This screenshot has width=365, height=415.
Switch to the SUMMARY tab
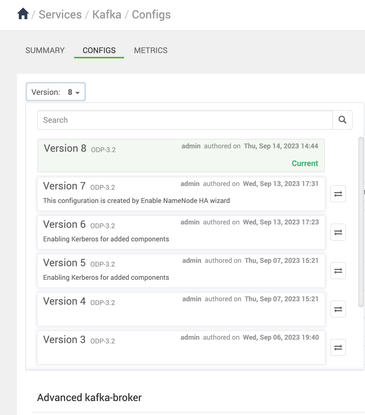[45, 50]
